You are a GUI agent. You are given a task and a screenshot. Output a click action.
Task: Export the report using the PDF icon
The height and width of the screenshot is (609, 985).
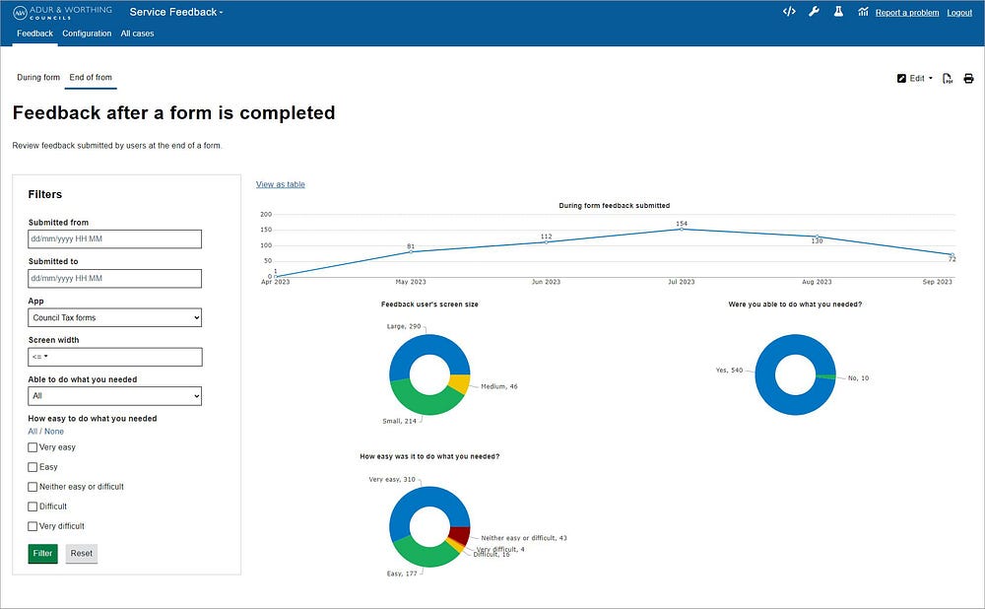point(947,78)
